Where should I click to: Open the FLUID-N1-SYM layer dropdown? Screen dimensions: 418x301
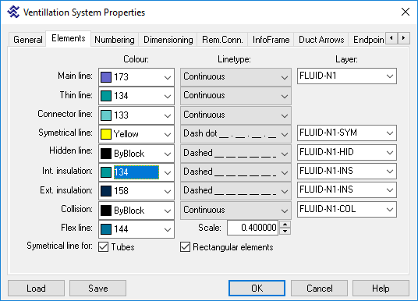[346, 133]
